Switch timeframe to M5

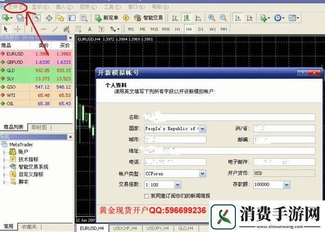pos(143,29)
